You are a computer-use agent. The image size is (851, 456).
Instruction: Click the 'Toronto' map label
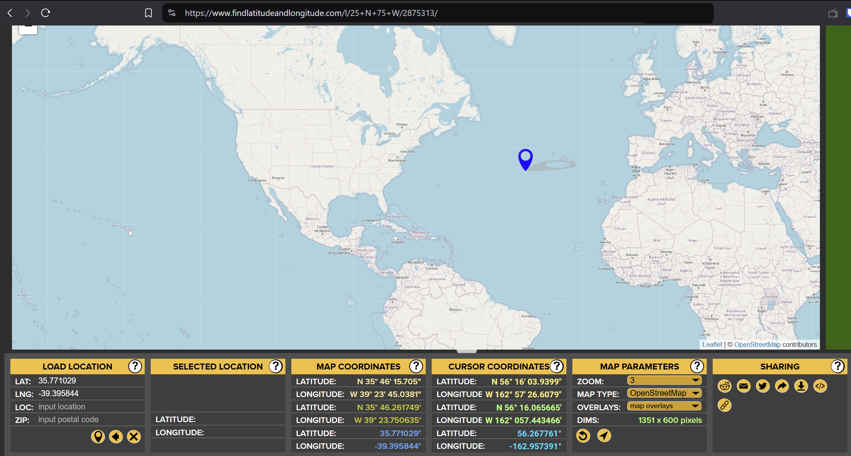(x=389, y=134)
